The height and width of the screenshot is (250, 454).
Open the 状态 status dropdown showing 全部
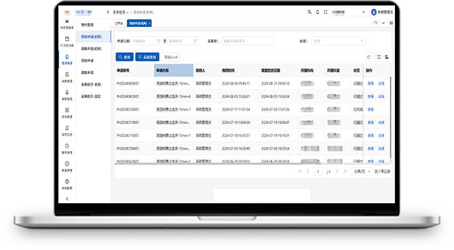(x=339, y=41)
